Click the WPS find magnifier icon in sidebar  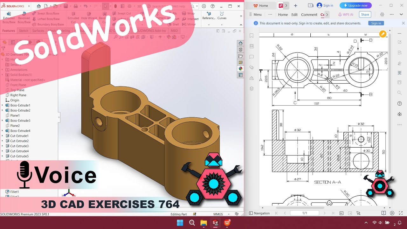(x=400, y=93)
